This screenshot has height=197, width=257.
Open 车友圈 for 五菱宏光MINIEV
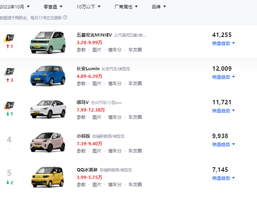click(135, 50)
